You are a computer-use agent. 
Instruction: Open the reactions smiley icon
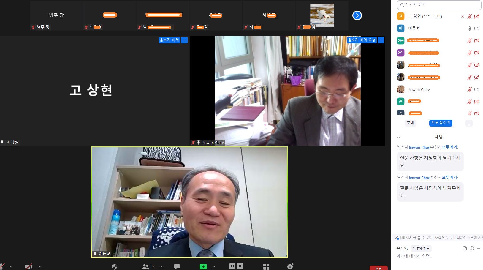coord(290,266)
